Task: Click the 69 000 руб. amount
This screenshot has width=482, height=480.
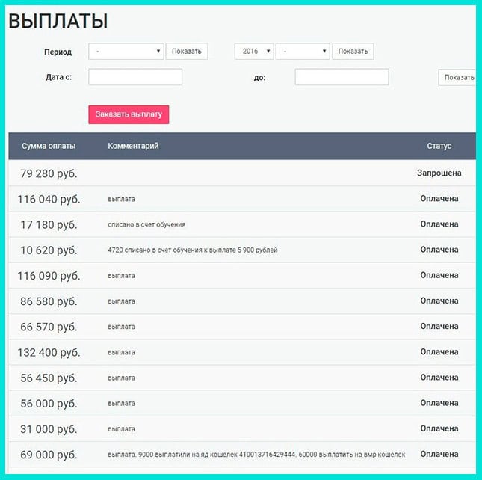Action: tap(49, 455)
